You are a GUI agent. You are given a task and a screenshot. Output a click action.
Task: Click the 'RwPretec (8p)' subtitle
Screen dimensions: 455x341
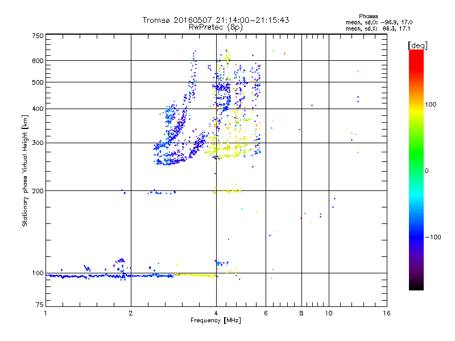coord(216,27)
